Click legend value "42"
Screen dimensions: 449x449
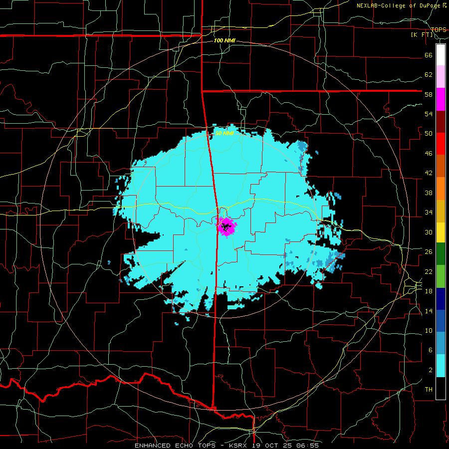[x=429, y=173]
